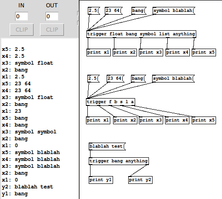Click console line 'y1: bang'
Viewport: 222px width, 199px height.
[15, 193]
